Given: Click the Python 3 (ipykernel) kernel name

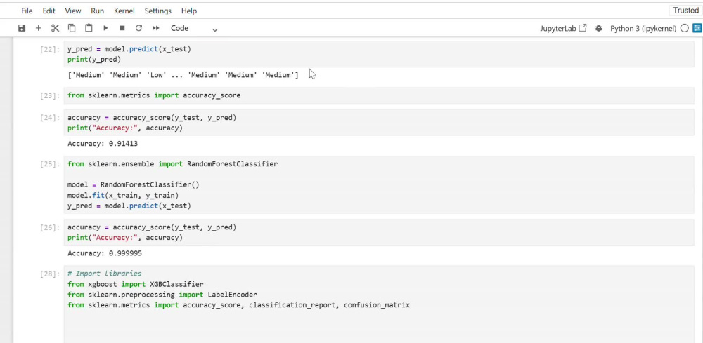Looking at the screenshot, I should (643, 28).
